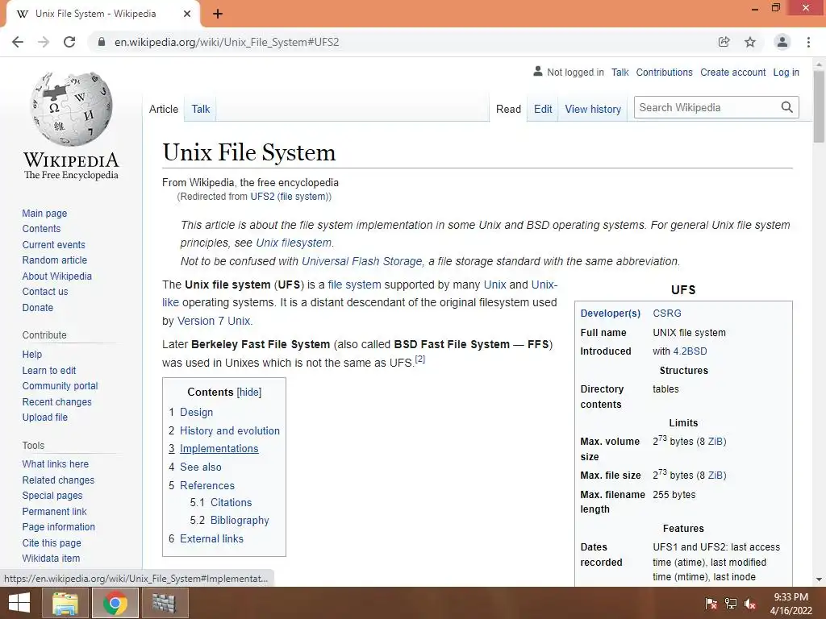Open 4.2BSD link in infobox

coord(690,351)
